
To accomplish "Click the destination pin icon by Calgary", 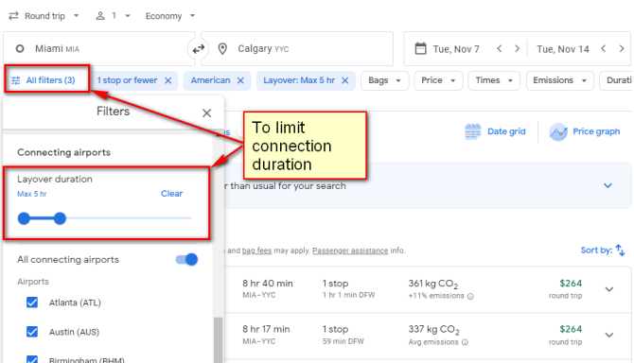I will (222, 49).
